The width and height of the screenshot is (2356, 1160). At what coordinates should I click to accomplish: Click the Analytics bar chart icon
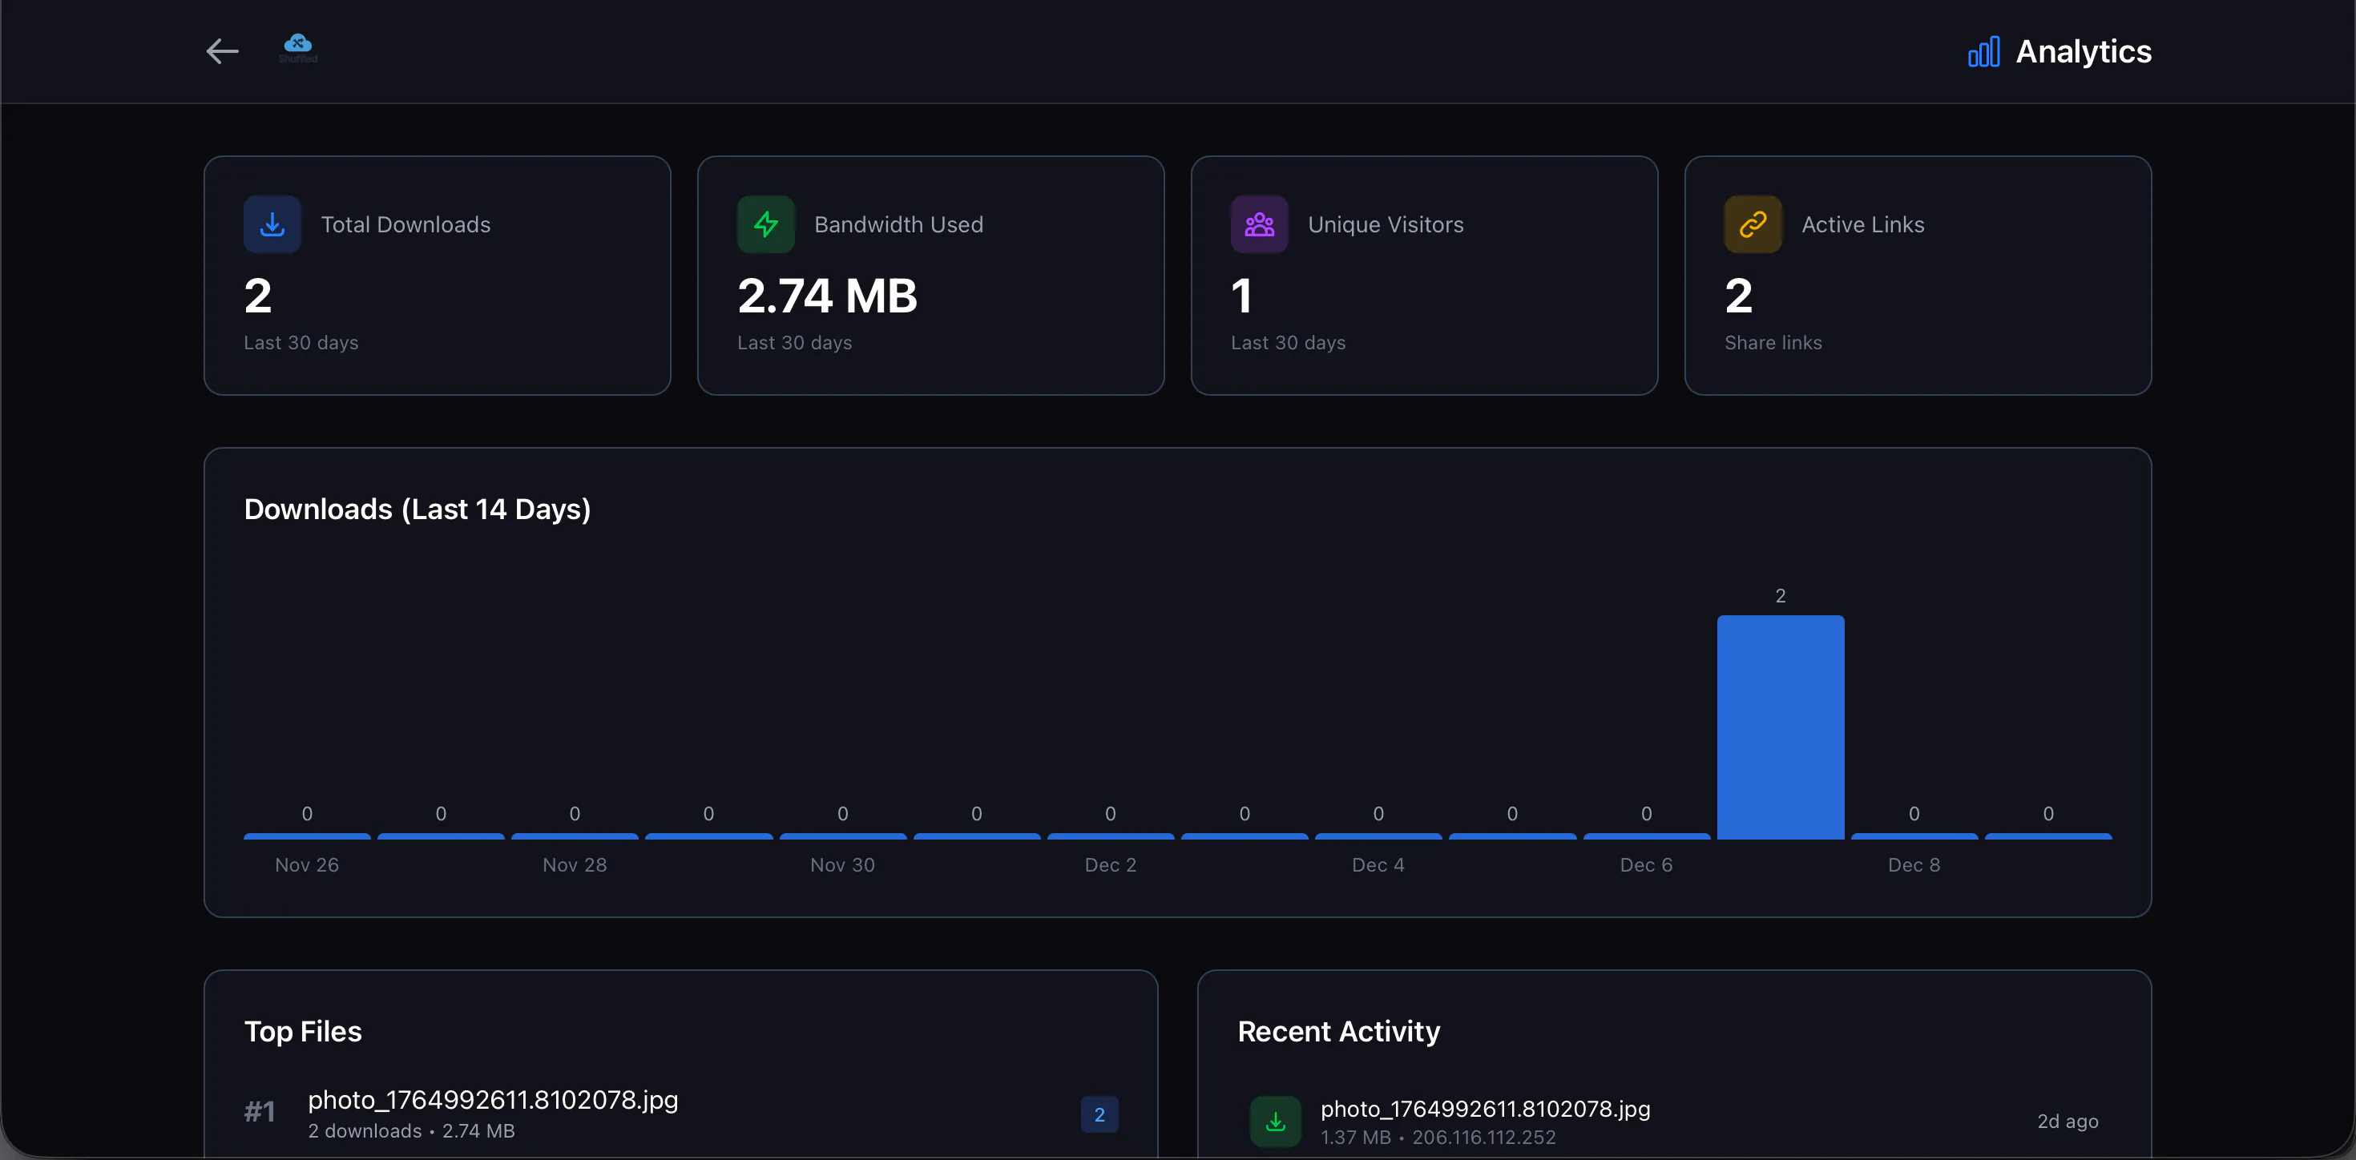pos(1983,51)
